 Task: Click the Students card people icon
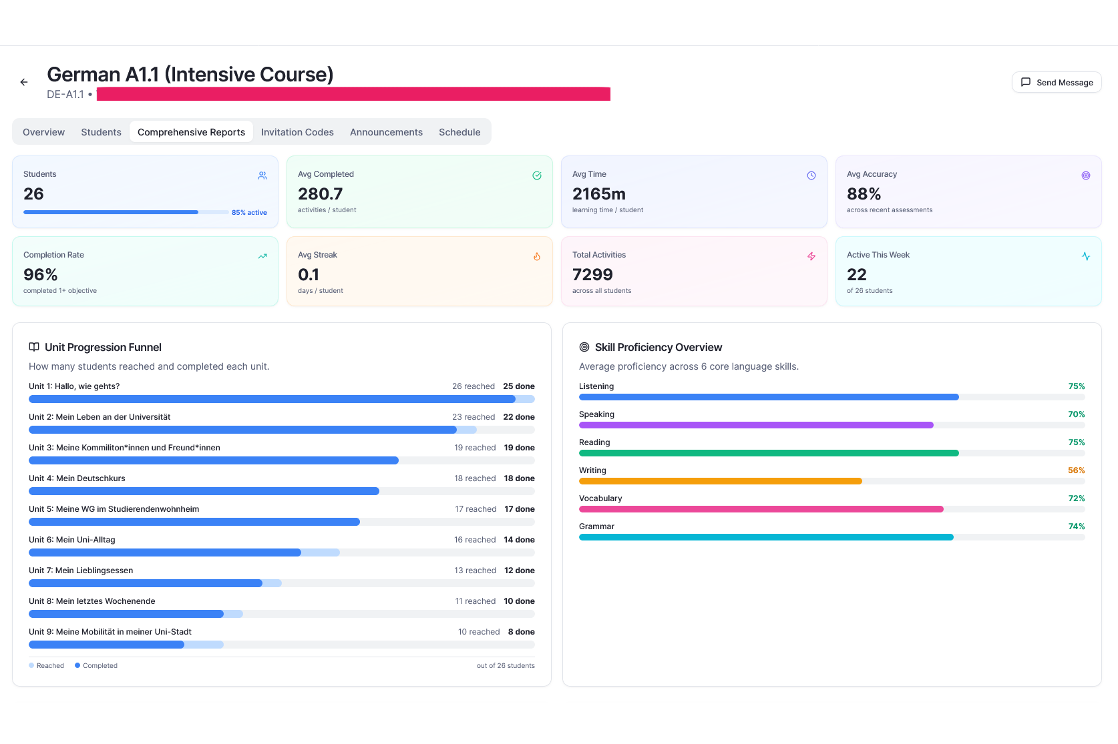[262, 175]
